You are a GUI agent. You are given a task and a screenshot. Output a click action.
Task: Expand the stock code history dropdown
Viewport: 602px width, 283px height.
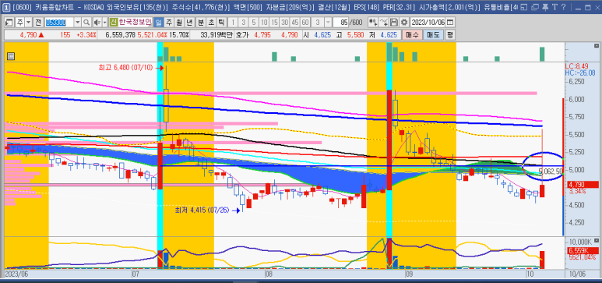click(x=78, y=23)
